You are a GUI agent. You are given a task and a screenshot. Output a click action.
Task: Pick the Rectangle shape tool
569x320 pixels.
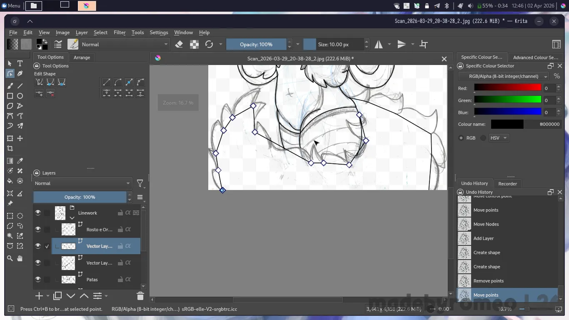pos(10,96)
